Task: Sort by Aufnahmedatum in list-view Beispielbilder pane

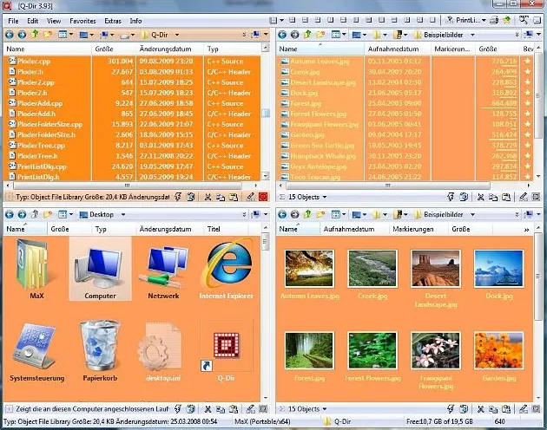Action: click(398, 49)
